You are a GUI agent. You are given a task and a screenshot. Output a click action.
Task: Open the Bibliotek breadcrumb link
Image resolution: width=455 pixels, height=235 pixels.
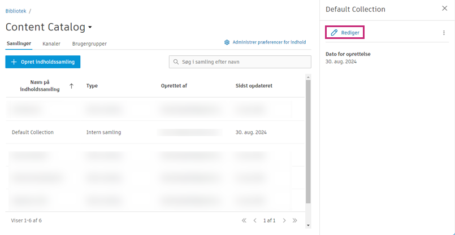tap(16, 11)
